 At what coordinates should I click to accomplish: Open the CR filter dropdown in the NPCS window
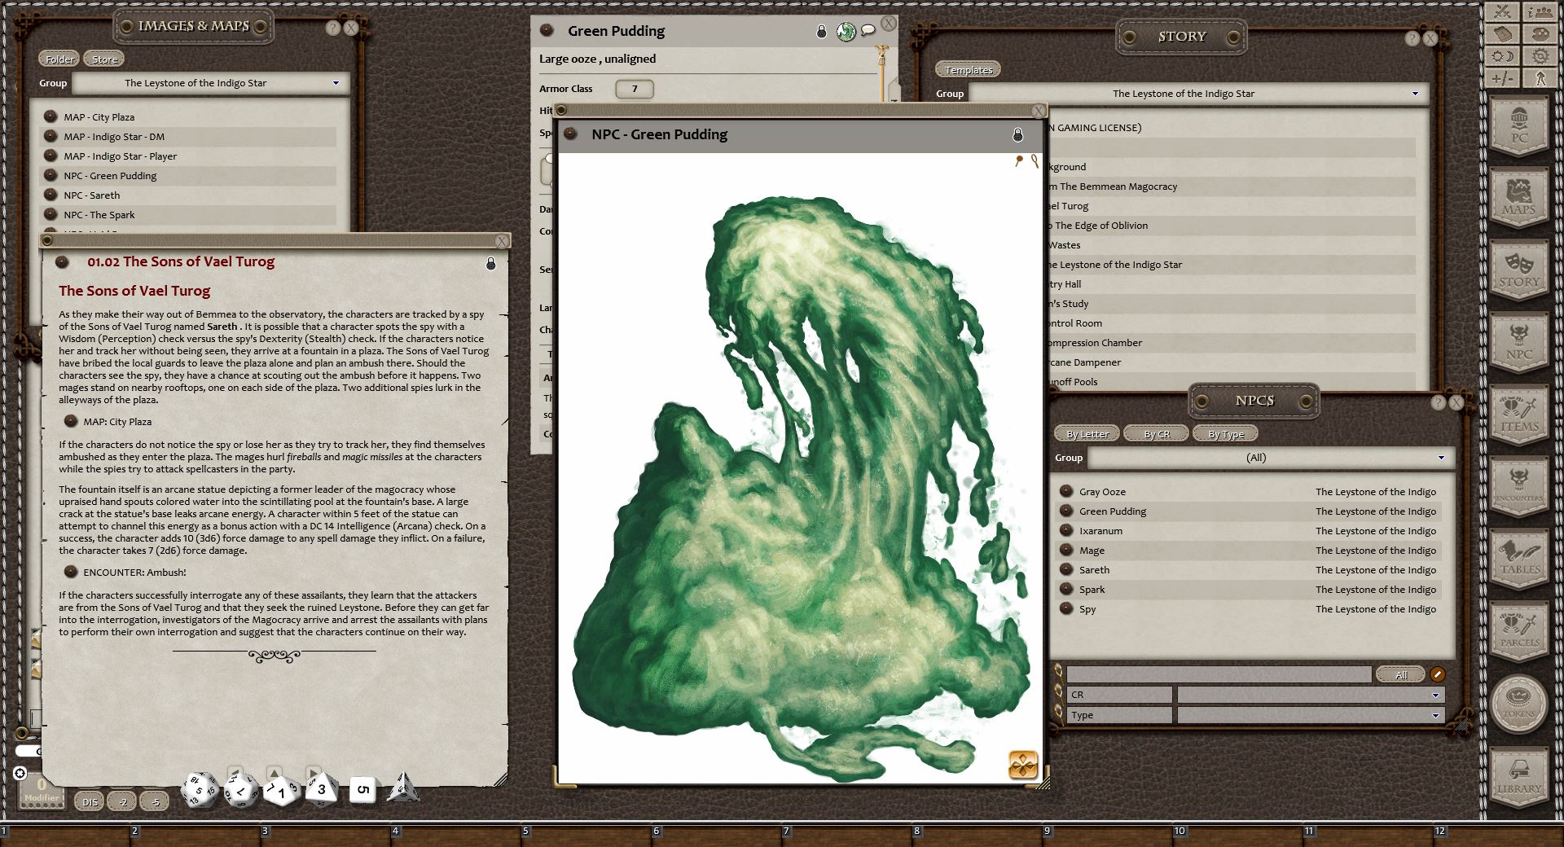coord(1435,695)
